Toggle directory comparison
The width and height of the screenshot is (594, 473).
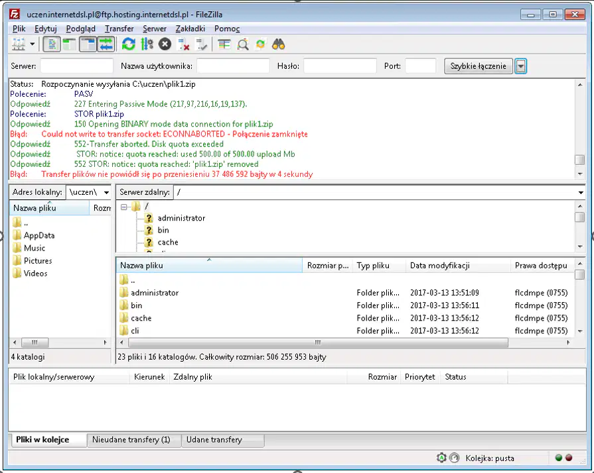(242, 44)
